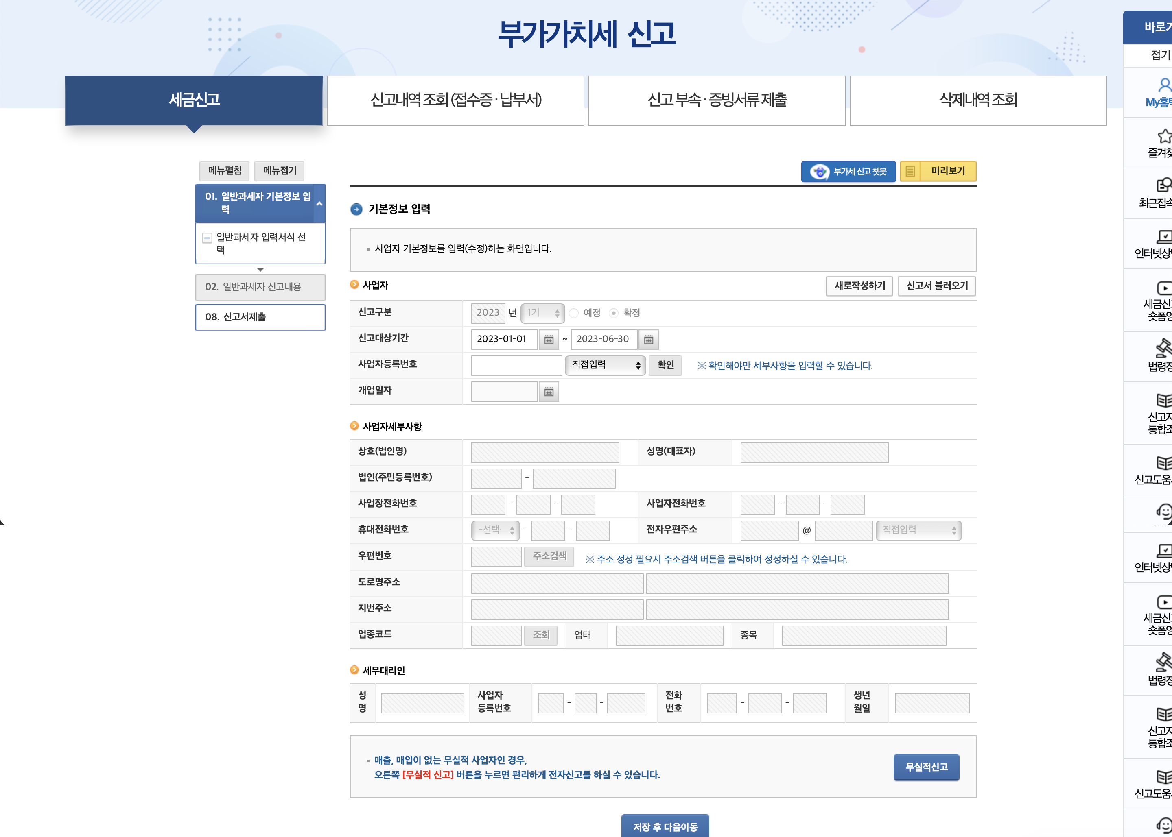The width and height of the screenshot is (1172, 837).
Task: Open the 직접입력 dropdown for business number
Action: [x=605, y=365]
